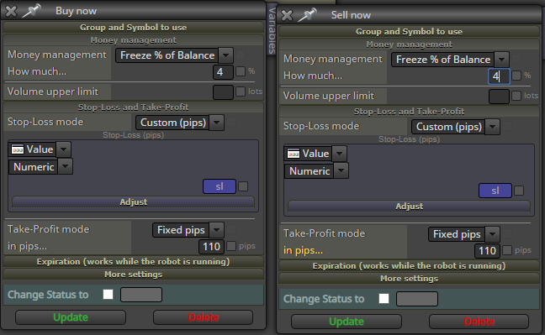Open Stop-Loss mode dropdown in Sell now
The width and height of the screenshot is (545, 335).
pyautogui.click(x=493, y=127)
